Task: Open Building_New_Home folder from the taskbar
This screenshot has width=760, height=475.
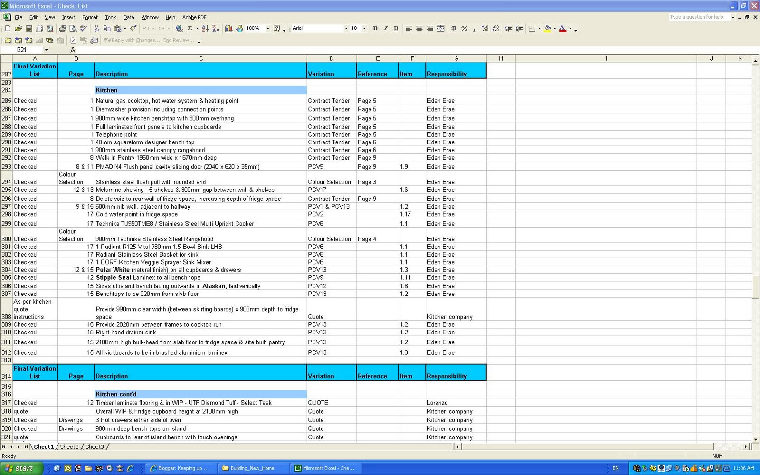Action: tap(253, 468)
